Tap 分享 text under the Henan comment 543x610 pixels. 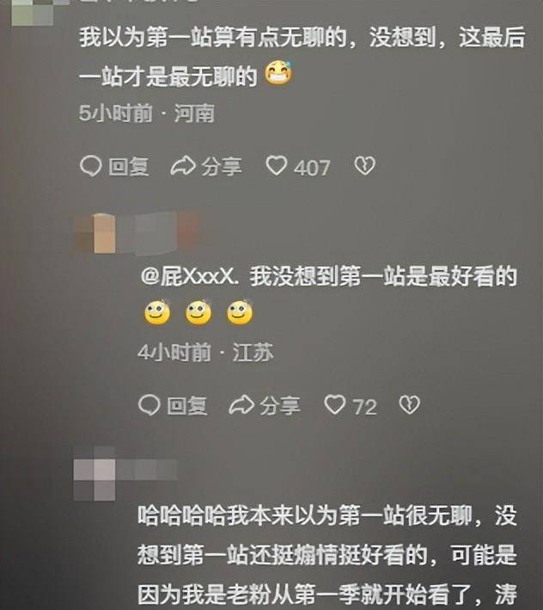(222, 167)
